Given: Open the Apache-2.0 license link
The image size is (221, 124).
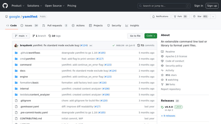Looking at the screenshot, I should [174, 56].
